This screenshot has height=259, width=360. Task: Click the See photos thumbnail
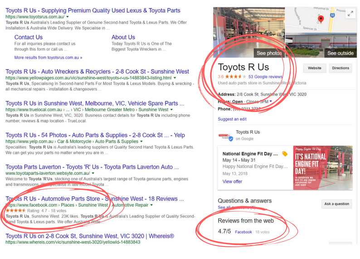pos(249,32)
